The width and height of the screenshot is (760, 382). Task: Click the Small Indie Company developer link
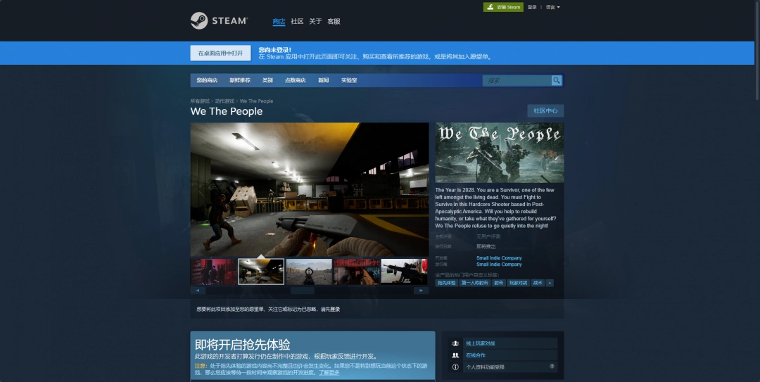[499, 258]
